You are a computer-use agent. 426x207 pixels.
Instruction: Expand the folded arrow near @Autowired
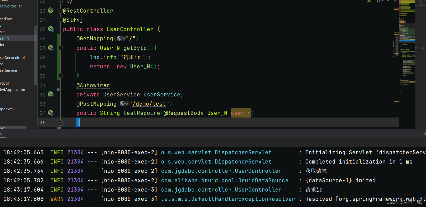(59, 89)
